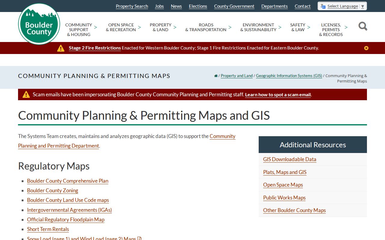Open Plats, Maps and GIS resource
Image resolution: width=385 pixels, height=240 pixels.
[x=285, y=172]
